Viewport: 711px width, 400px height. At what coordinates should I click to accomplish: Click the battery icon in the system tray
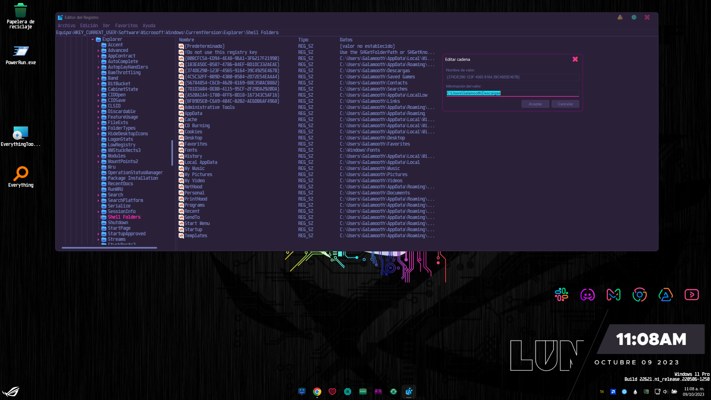pyautogui.click(x=674, y=392)
